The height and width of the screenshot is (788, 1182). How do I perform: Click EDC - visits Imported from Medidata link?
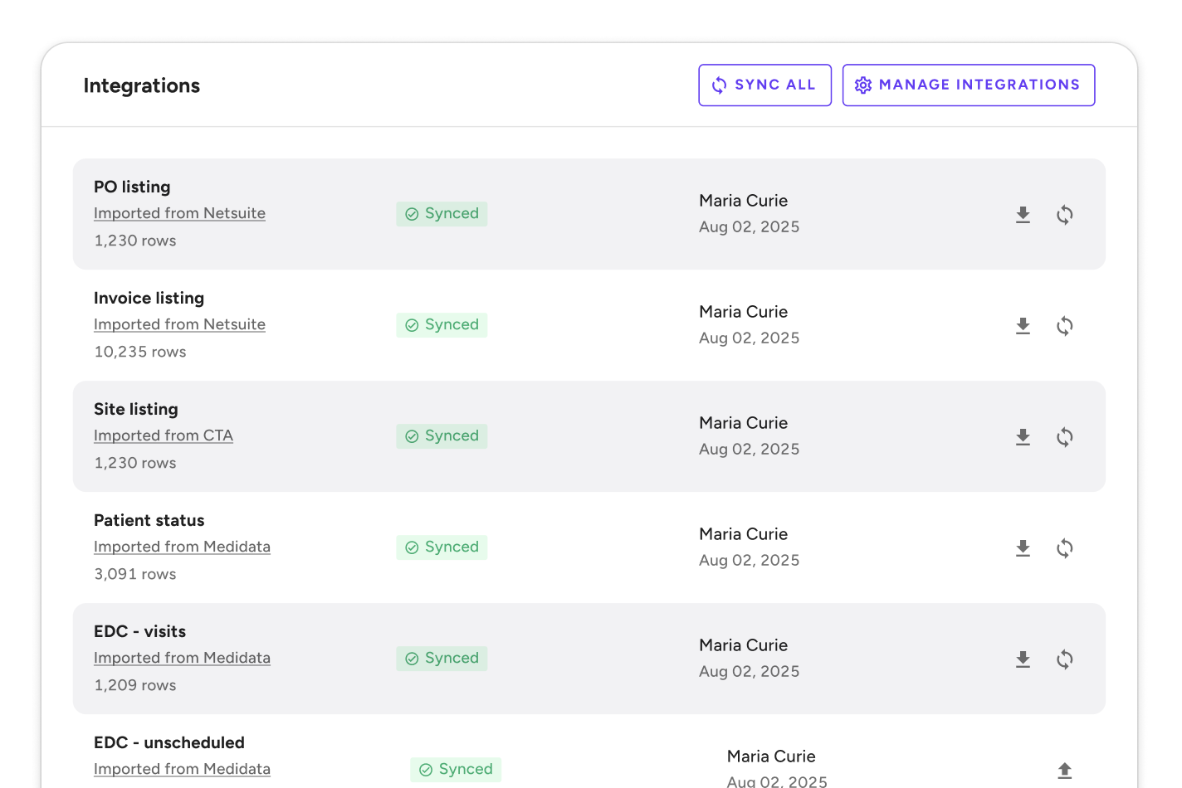click(x=182, y=658)
